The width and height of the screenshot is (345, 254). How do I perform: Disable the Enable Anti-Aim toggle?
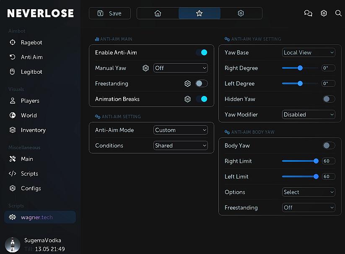click(x=201, y=52)
